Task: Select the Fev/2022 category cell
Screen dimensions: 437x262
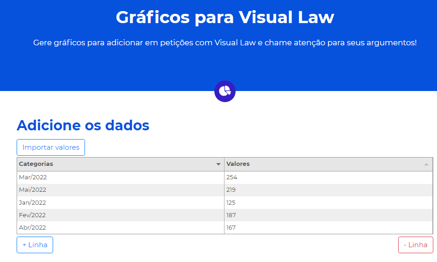Action: pos(121,215)
